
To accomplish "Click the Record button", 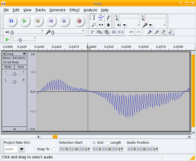I will coord(79,21).
